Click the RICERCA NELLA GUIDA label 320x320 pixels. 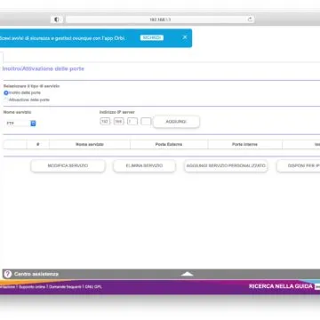pos(281,286)
